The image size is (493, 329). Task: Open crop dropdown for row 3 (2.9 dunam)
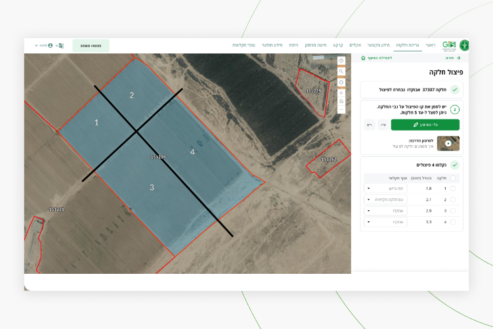pyautogui.click(x=385, y=211)
